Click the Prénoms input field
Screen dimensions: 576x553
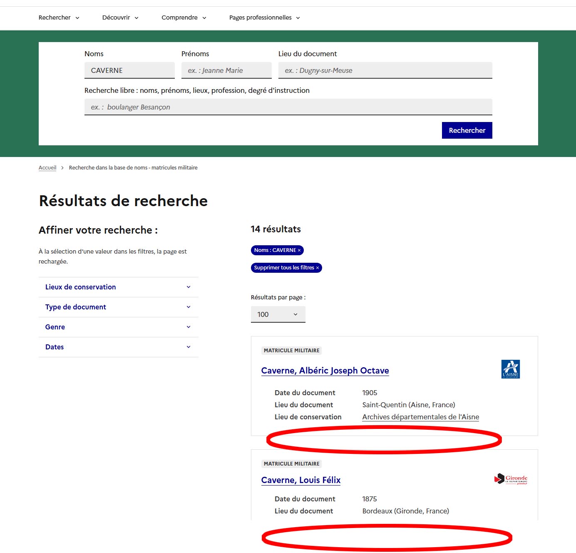click(226, 70)
